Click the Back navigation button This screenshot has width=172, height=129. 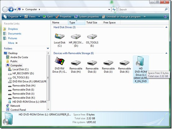click(x=5, y=10)
